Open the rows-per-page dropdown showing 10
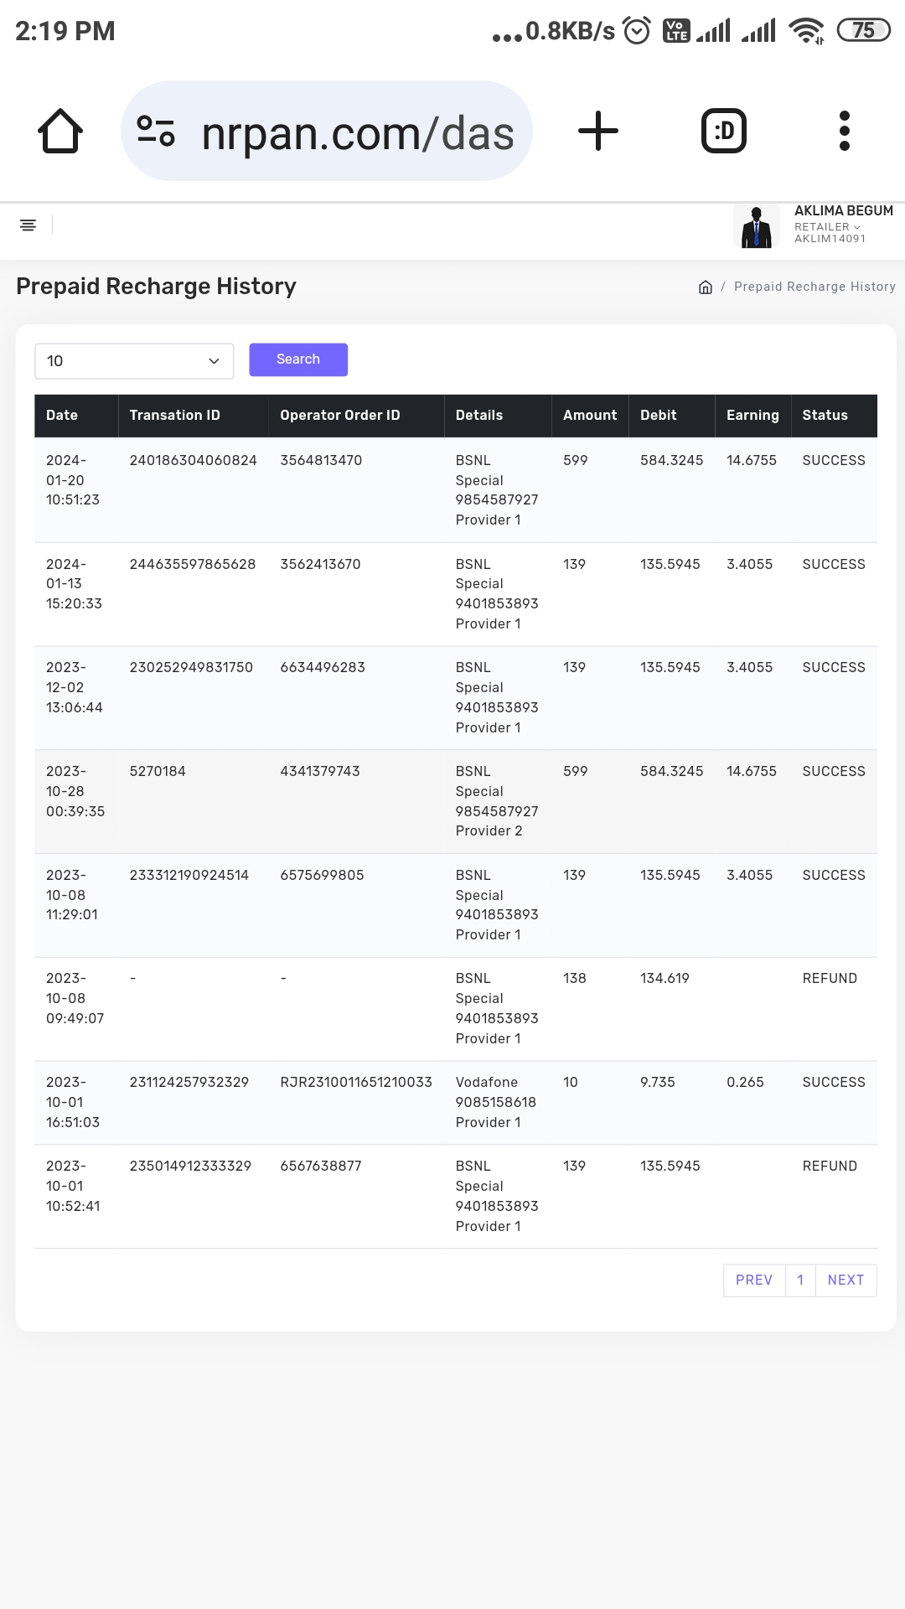 click(x=134, y=361)
